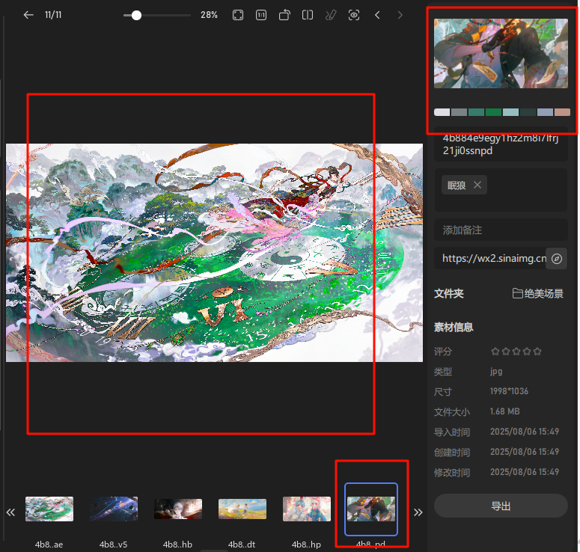This screenshot has width=580, height=552.
Task: Click the 创建时间 date value
Action: (525, 452)
